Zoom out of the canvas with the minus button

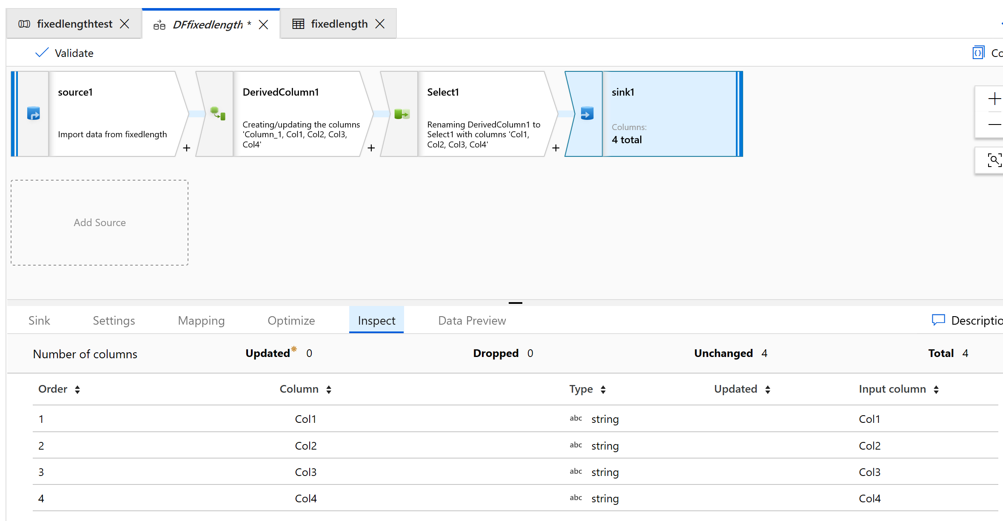point(994,125)
